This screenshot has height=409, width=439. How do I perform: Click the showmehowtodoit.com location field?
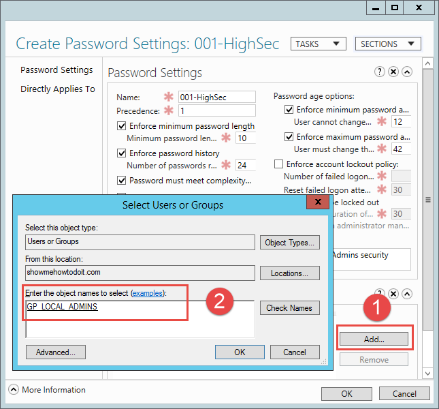pos(140,273)
